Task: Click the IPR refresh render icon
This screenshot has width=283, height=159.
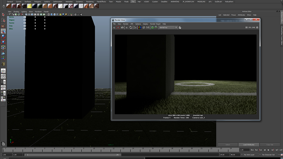Action: [x=130, y=27]
